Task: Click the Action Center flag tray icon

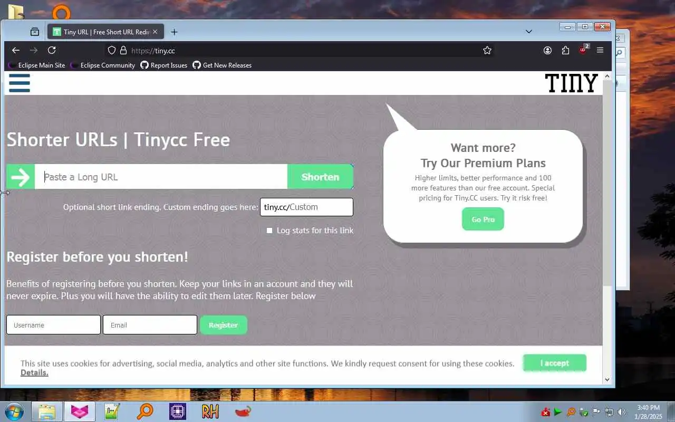Action: pyautogui.click(x=596, y=412)
